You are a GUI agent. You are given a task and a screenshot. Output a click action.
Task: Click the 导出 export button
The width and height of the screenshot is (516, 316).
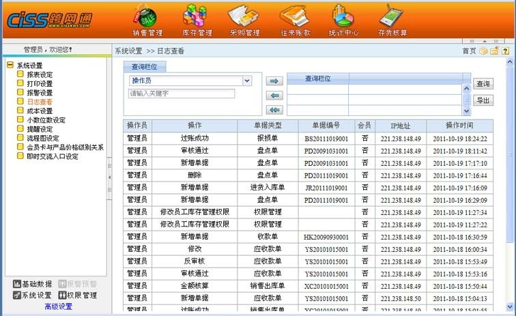[483, 100]
